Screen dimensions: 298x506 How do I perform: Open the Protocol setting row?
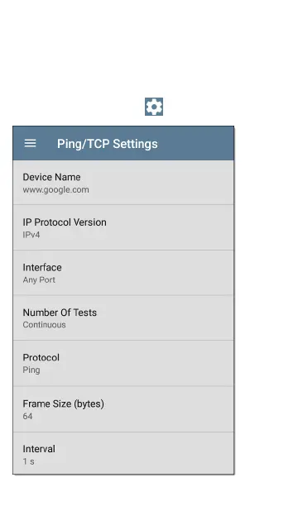pos(123,363)
